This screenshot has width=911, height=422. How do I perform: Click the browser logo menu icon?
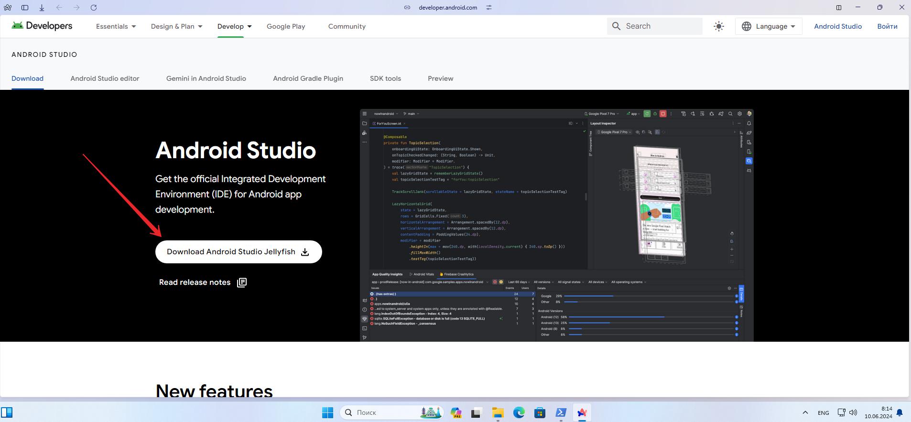coord(8,8)
